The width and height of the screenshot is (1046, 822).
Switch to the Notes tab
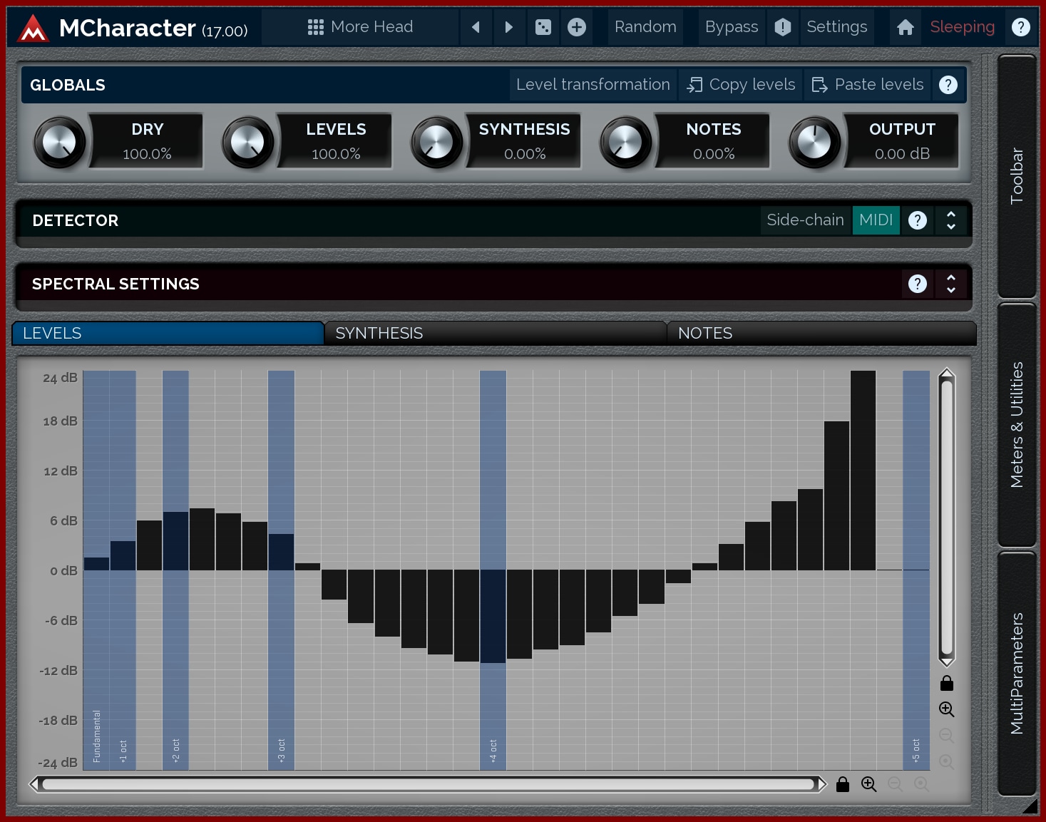point(820,333)
